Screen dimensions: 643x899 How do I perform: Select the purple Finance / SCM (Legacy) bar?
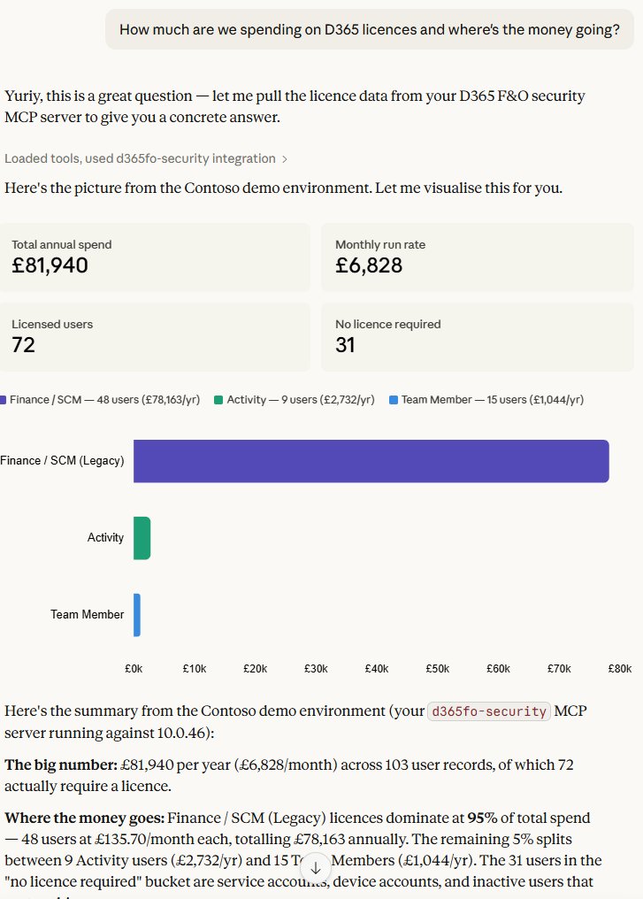[371, 461]
